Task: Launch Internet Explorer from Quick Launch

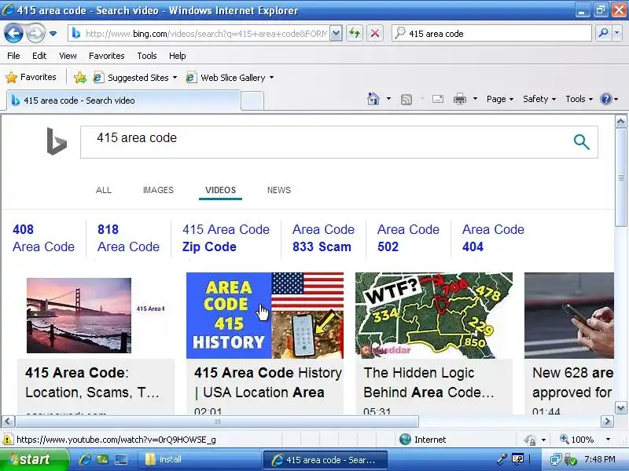Action: click(85, 459)
